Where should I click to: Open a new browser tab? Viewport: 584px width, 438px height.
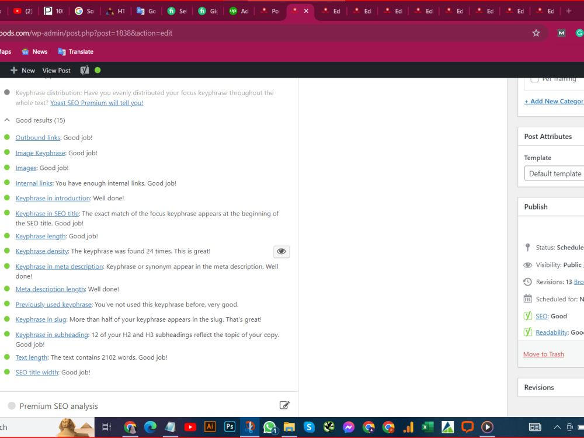click(568, 11)
